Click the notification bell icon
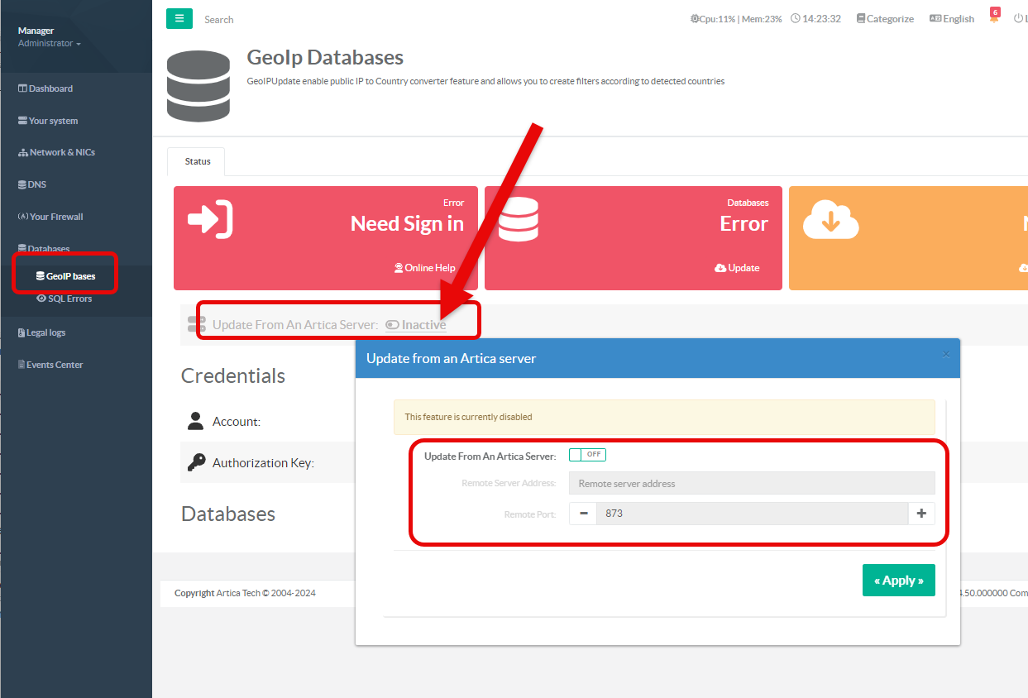This screenshot has height=698, width=1028. [994, 18]
